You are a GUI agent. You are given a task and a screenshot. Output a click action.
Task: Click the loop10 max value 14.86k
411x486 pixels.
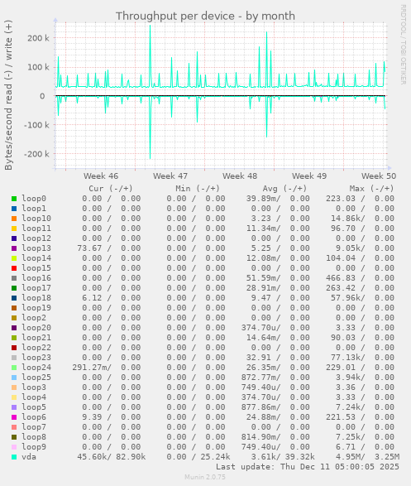pyautogui.click(x=346, y=219)
